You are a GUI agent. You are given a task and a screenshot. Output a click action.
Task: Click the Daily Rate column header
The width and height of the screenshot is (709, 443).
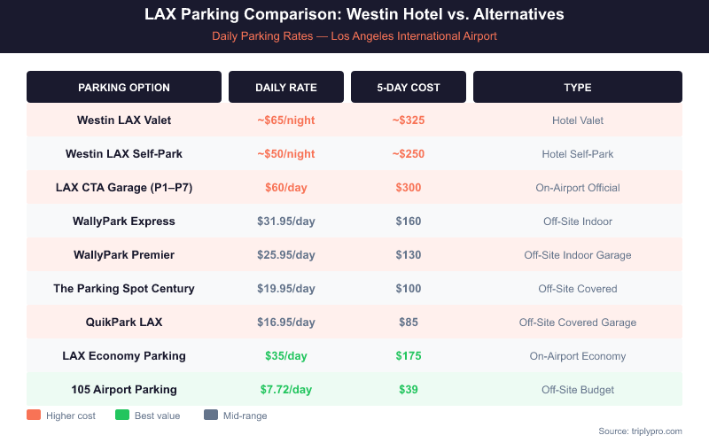[286, 88]
